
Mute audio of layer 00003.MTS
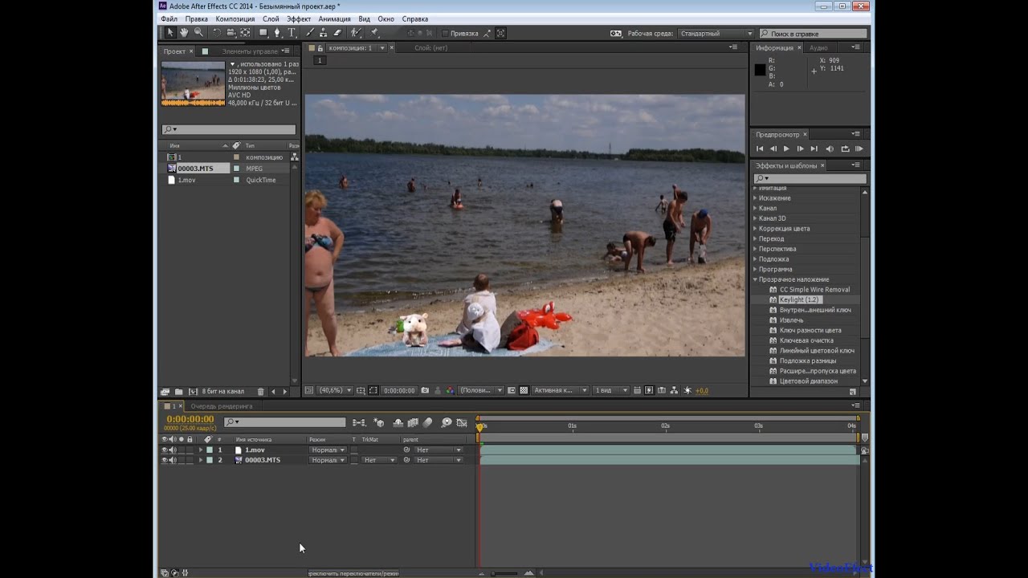(173, 460)
